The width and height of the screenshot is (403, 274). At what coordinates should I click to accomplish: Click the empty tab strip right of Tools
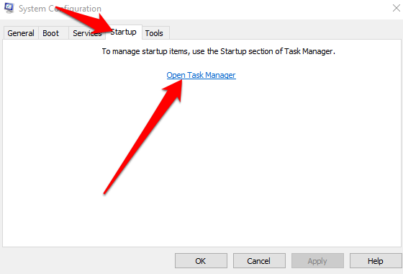coord(285,32)
